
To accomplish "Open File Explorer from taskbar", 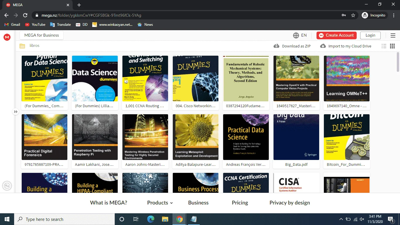I will pyautogui.click(x=165, y=219).
